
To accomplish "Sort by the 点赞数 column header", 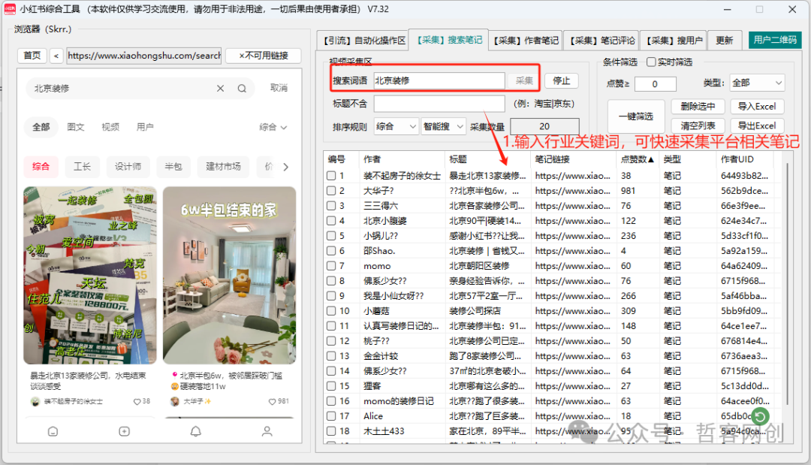I will pyautogui.click(x=638, y=159).
